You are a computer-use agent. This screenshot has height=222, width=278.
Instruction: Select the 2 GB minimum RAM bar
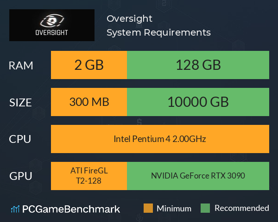click(89, 65)
